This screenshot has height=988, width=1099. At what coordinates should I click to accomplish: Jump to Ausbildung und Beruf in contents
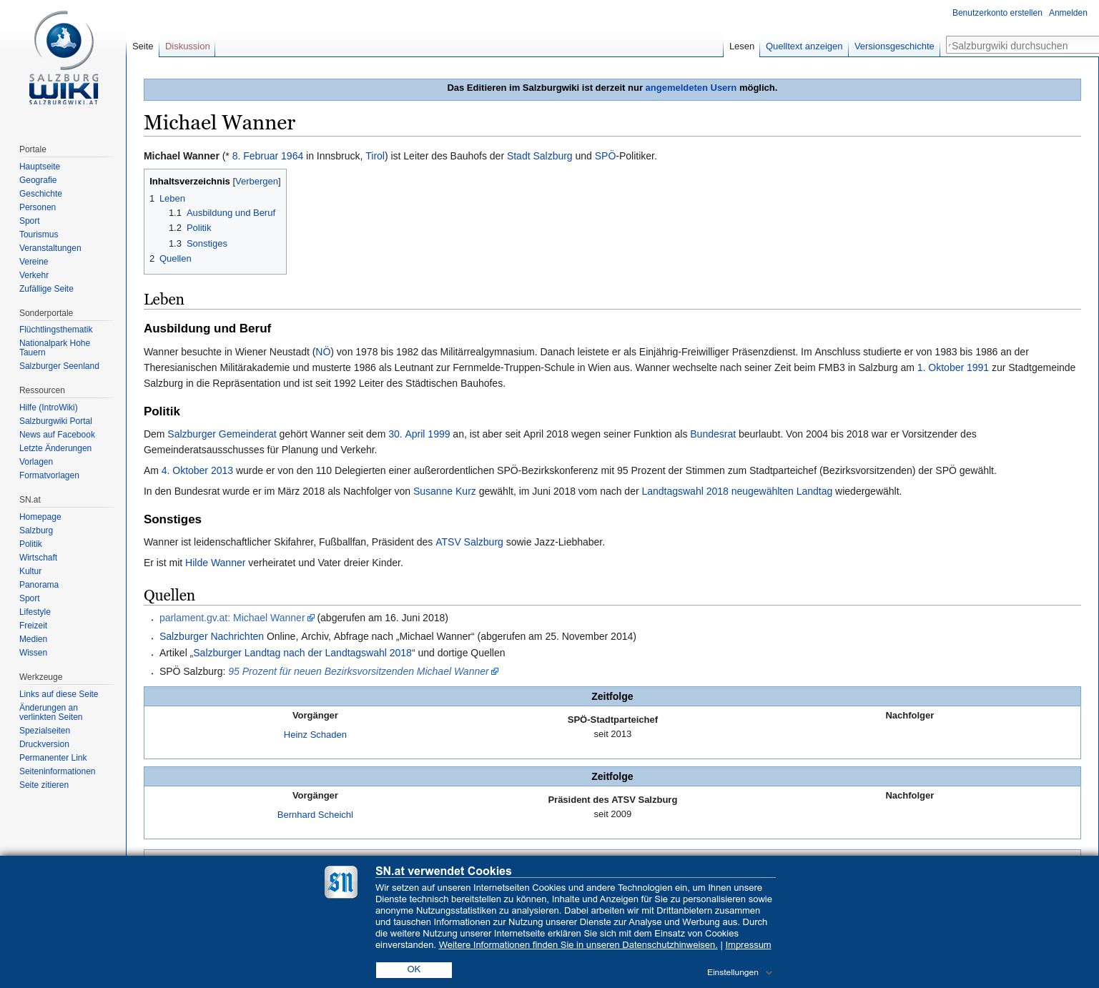(x=231, y=213)
